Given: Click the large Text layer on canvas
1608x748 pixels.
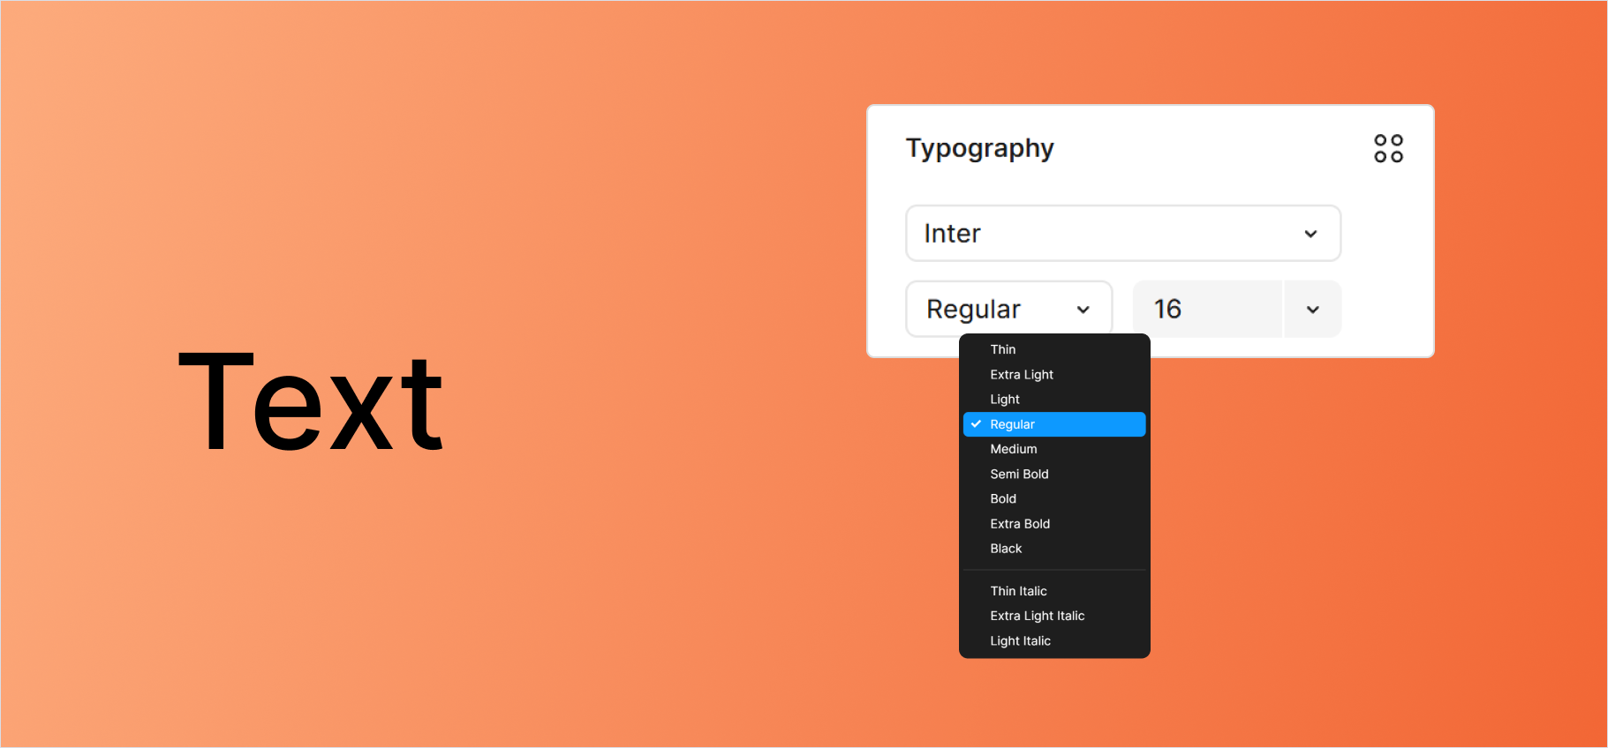Looking at the screenshot, I should (311, 402).
